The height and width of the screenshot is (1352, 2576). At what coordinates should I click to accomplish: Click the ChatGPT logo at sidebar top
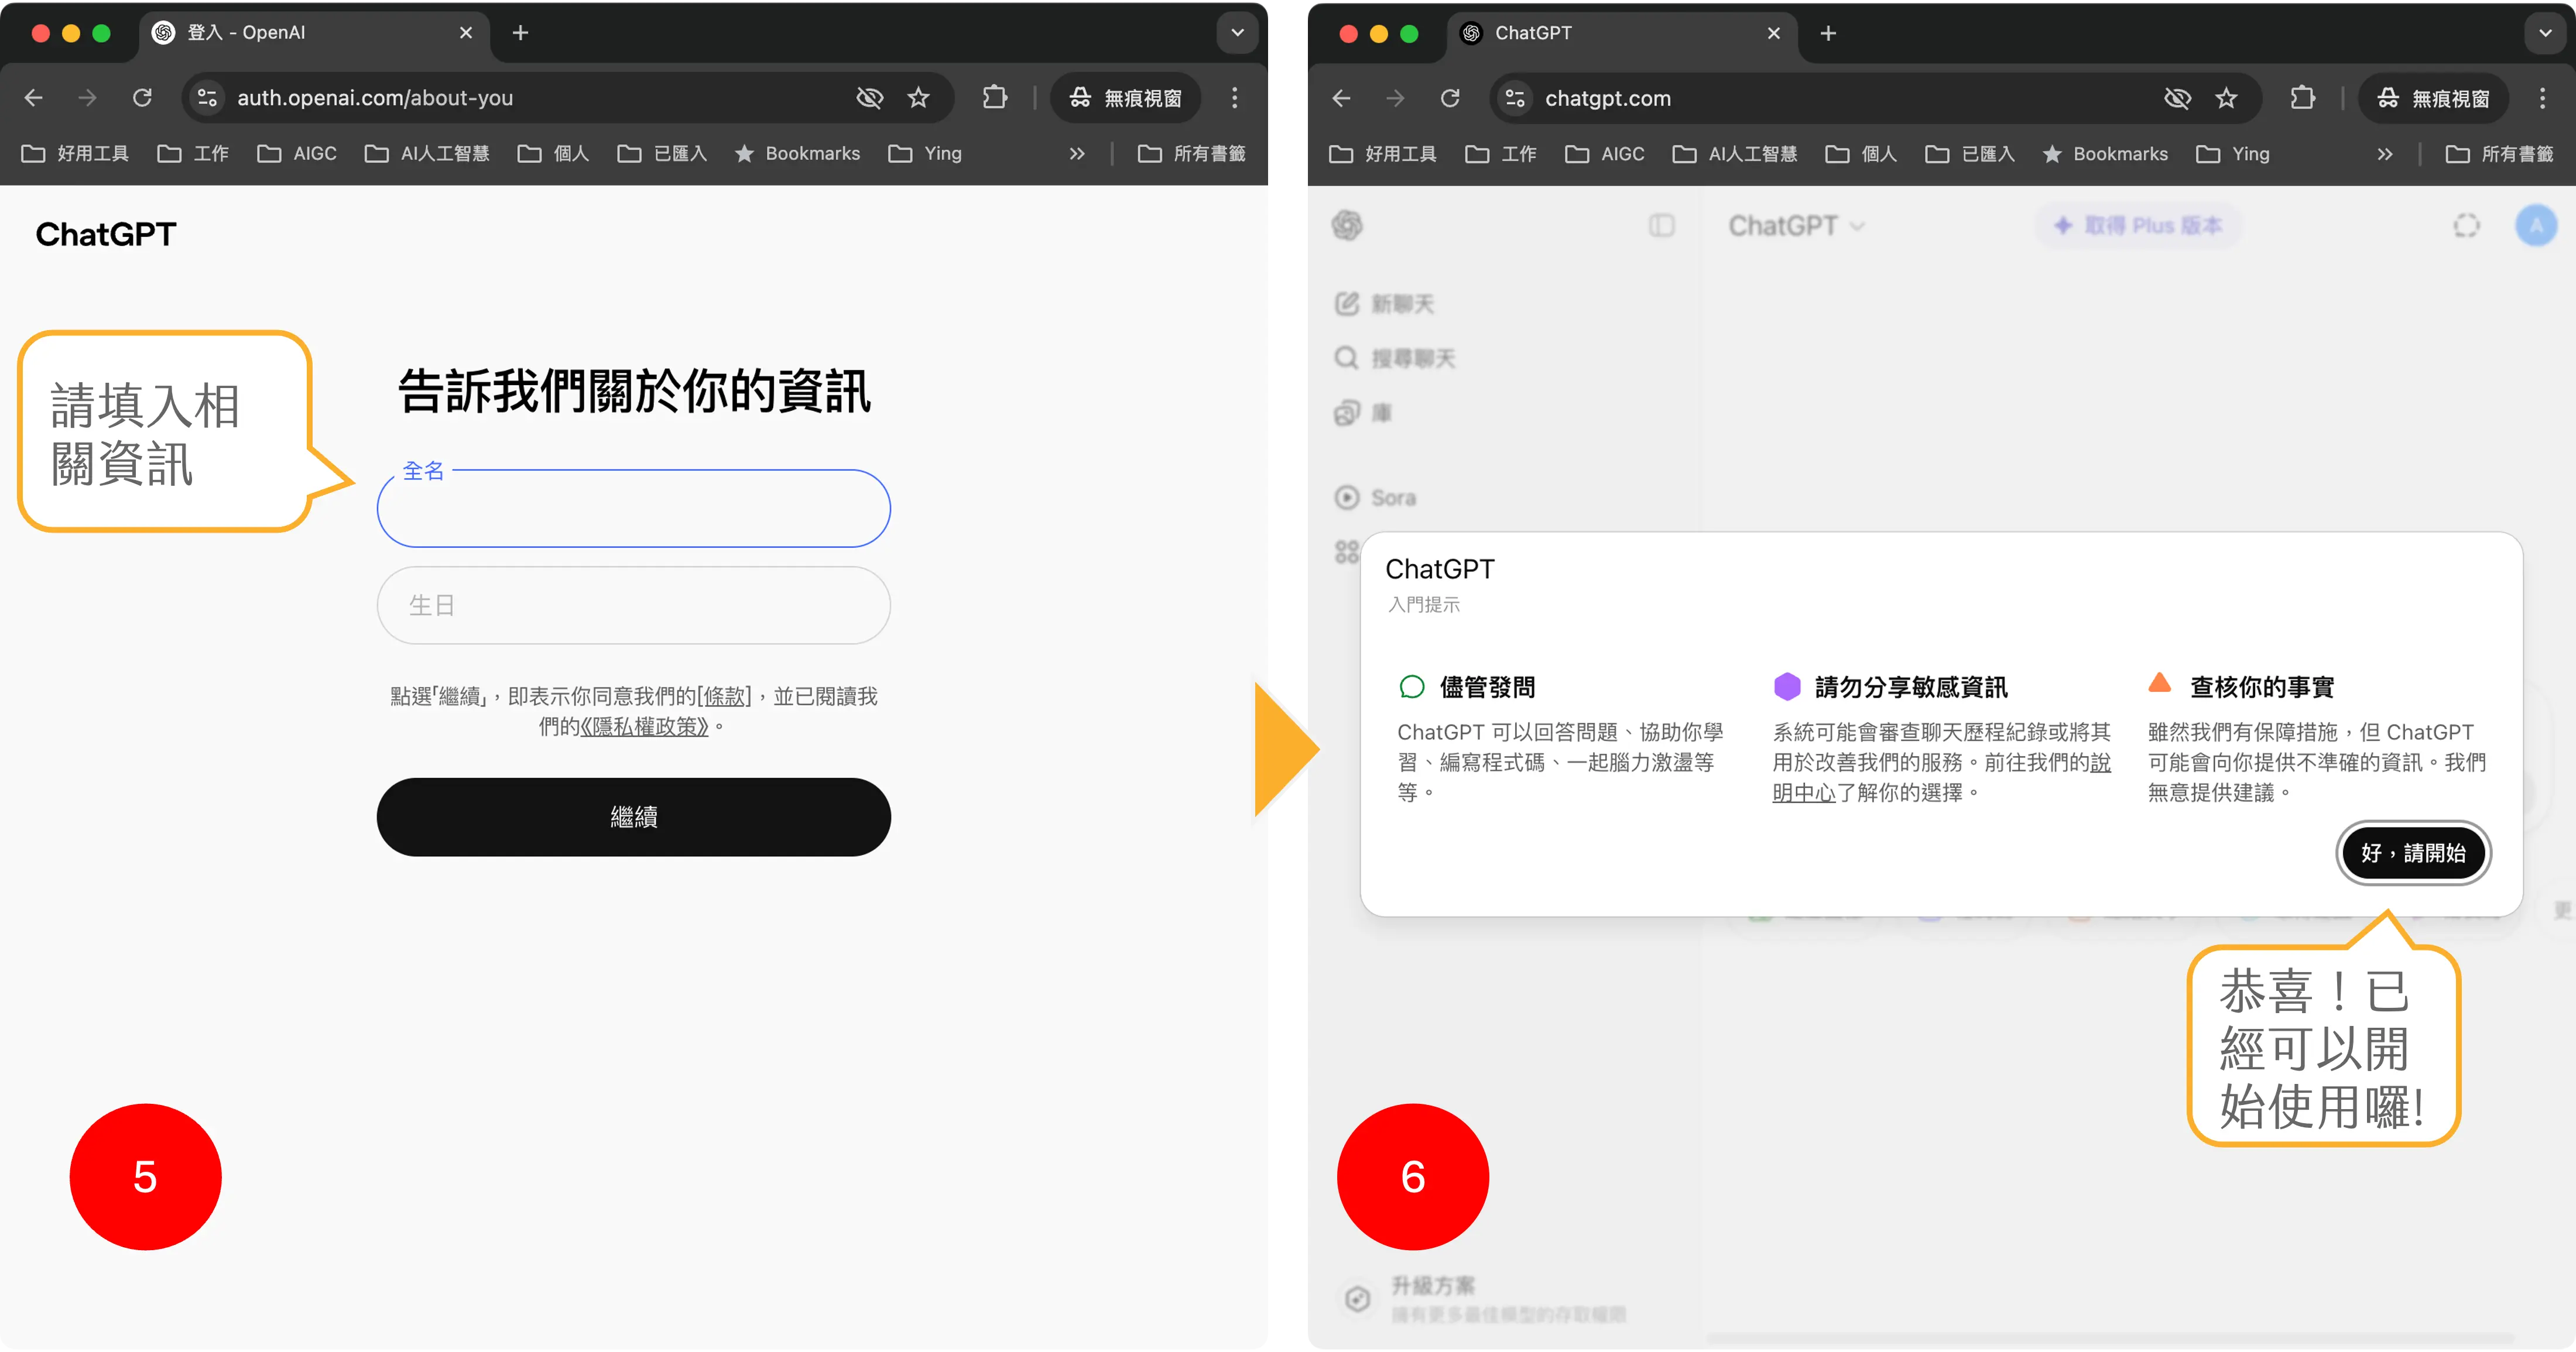coord(1349,225)
